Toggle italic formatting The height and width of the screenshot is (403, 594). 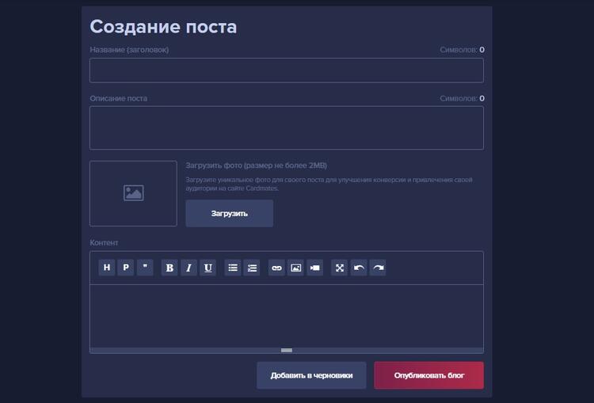coord(188,268)
